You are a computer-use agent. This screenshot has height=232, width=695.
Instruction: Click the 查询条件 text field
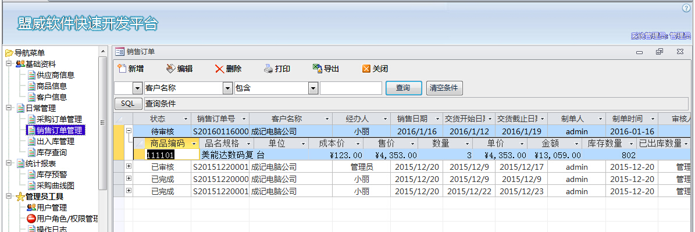click(x=416, y=103)
